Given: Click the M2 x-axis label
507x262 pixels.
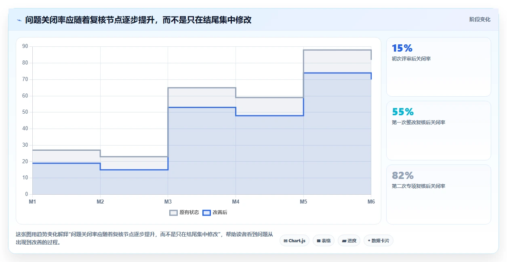Looking at the screenshot, I should pos(100,202).
